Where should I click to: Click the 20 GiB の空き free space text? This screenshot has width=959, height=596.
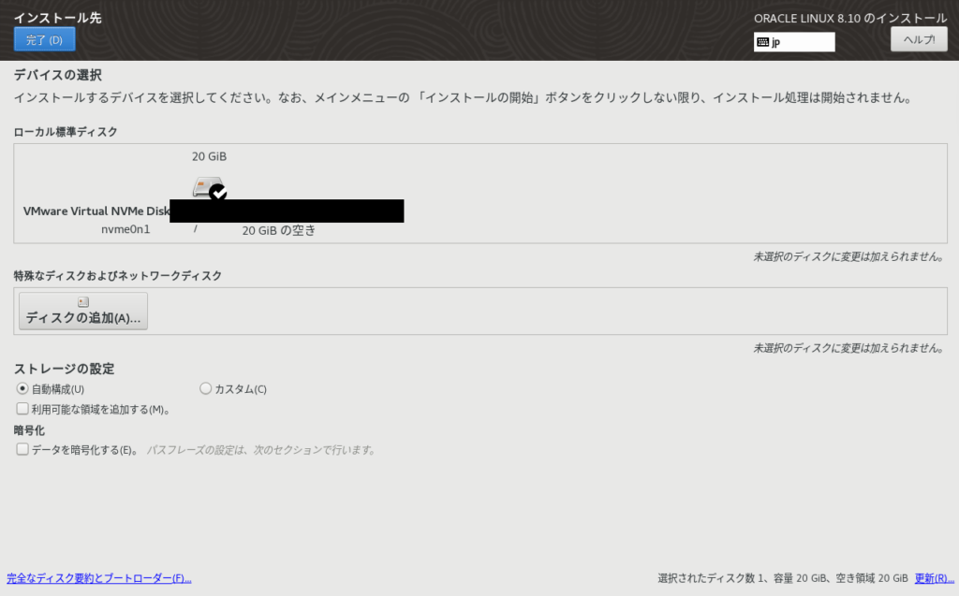coord(278,230)
